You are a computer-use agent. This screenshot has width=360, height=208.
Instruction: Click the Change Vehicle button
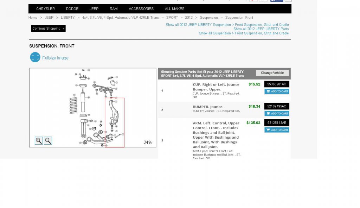[272, 73]
